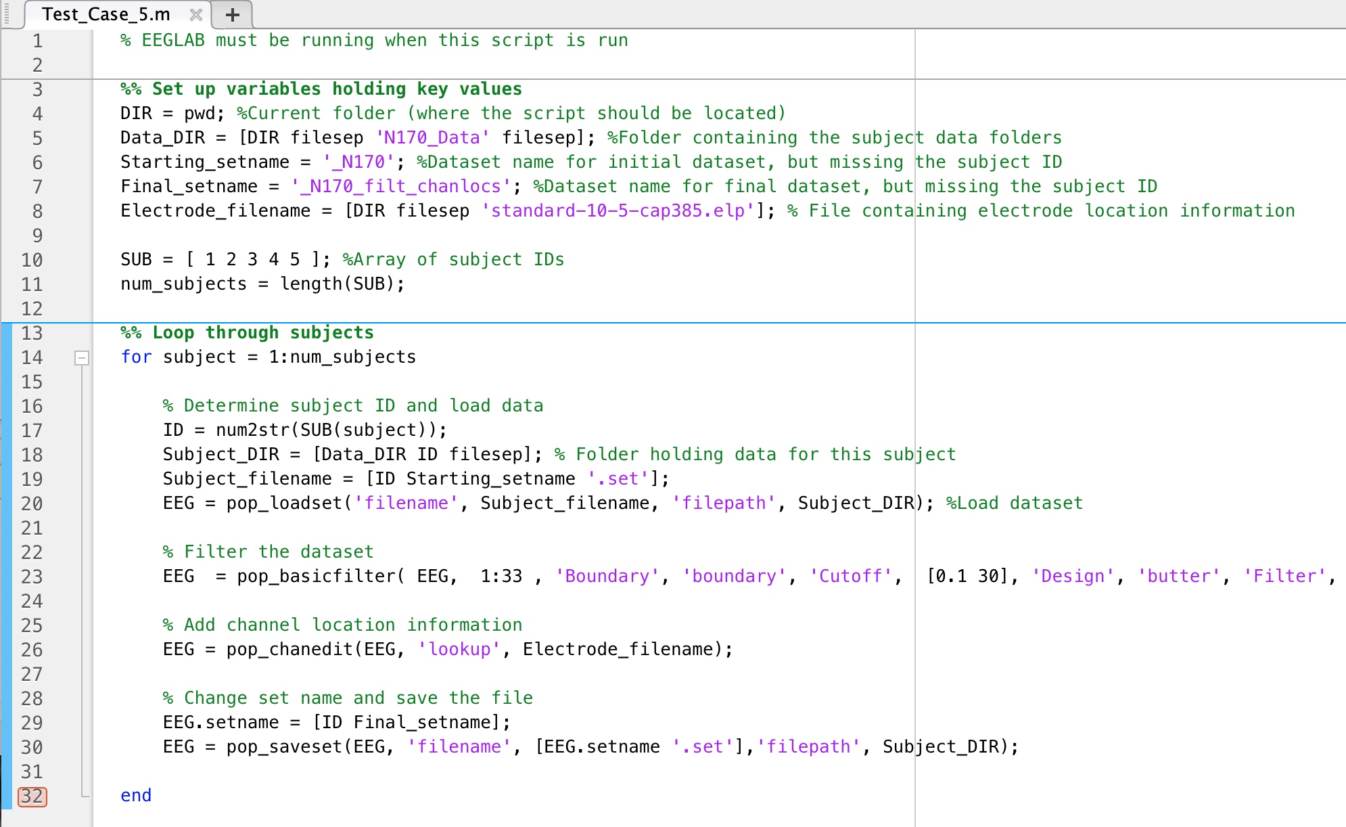Set a breakpoint at line number 23

(x=32, y=577)
